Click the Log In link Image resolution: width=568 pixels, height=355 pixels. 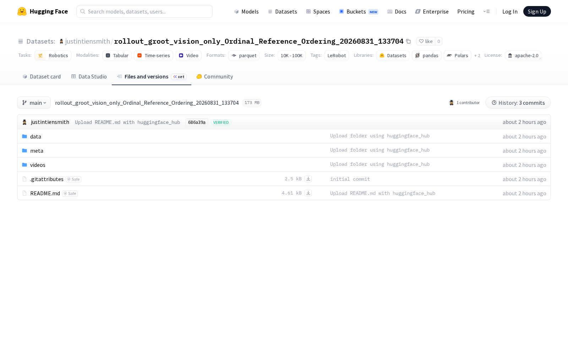[x=510, y=11]
